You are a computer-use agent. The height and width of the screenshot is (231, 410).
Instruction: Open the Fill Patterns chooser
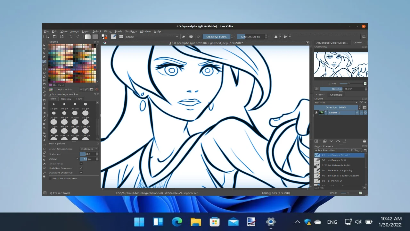(x=95, y=37)
